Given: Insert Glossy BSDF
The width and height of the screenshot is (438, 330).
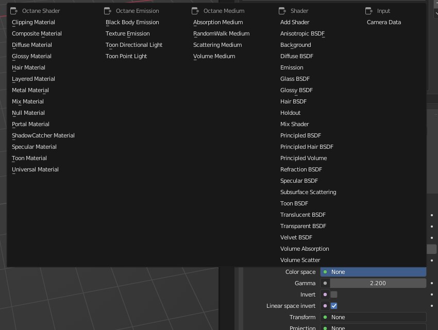Looking at the screenshot, I should point(296,90).
